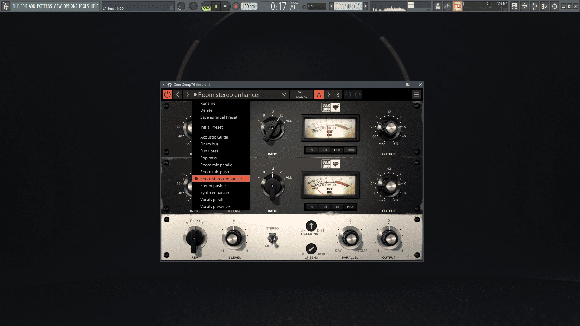Select B comparison slot
580x326 pixels.
pyautogui.click(x=338, y=94)
